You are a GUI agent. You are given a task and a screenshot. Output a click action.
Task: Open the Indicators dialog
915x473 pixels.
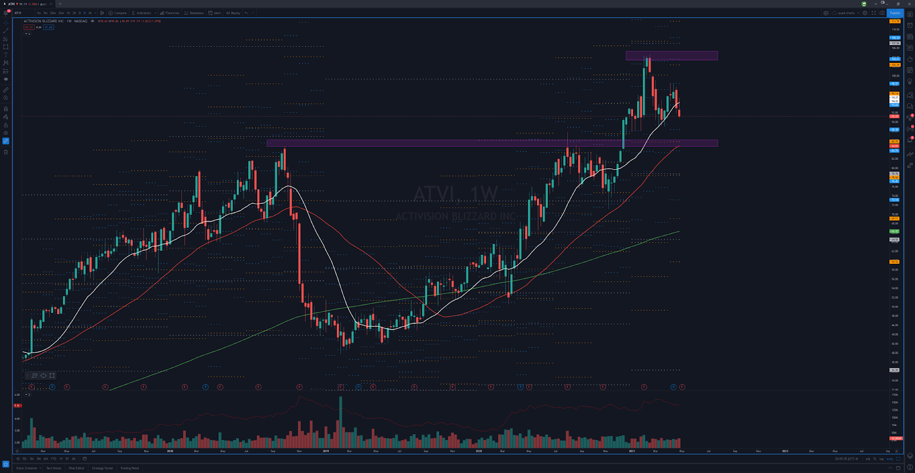[141, 13]
